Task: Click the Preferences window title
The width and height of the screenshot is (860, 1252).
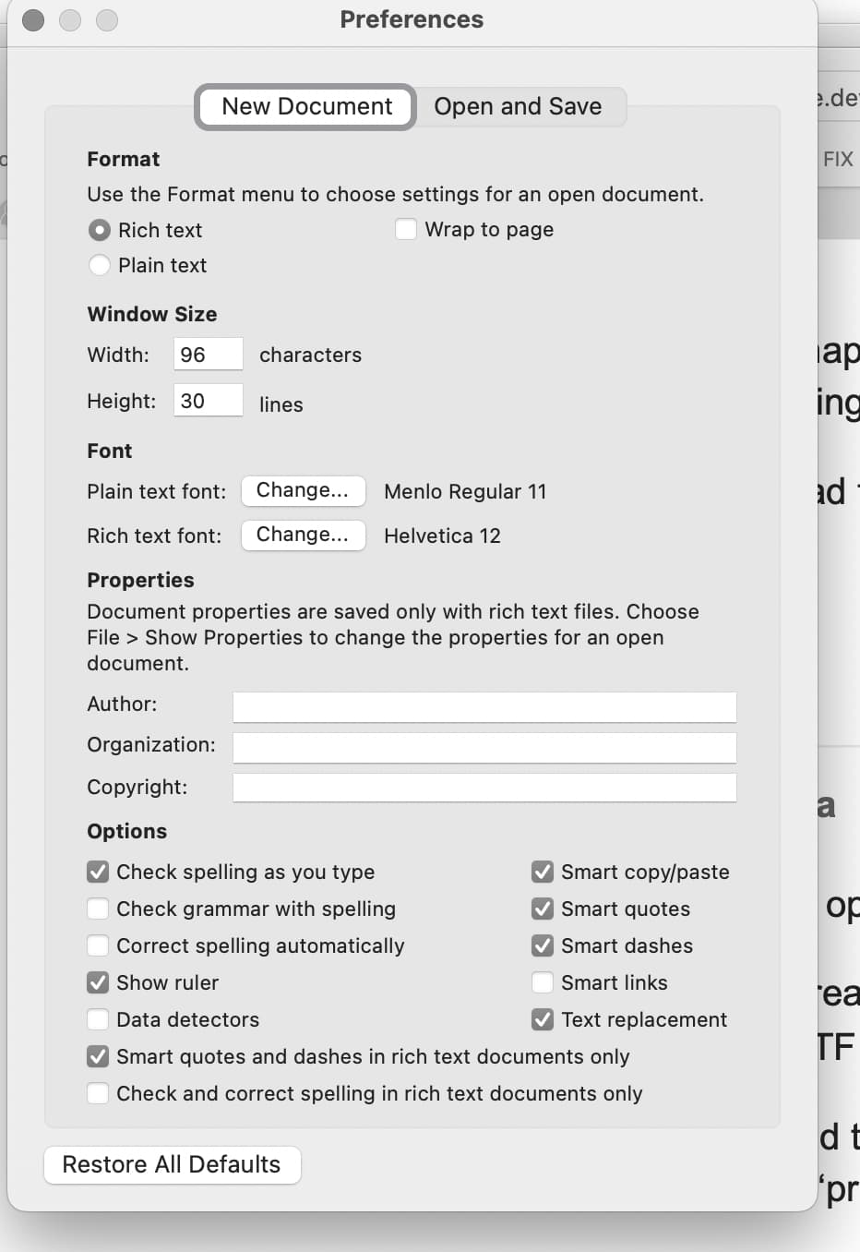Action: pos(412,19)
